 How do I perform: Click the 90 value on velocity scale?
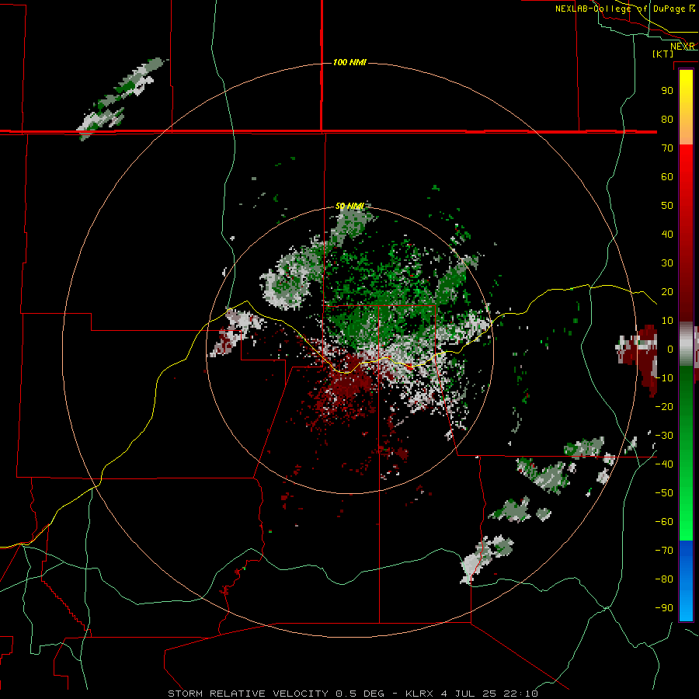[x=667, y=91]
